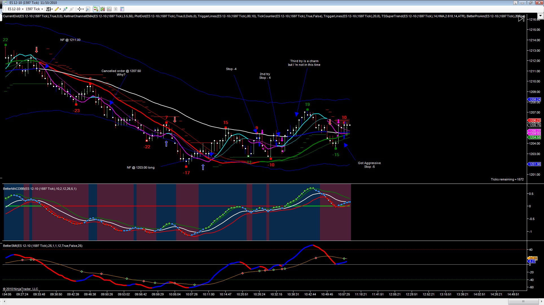Open the 1597 Tick interval dropdown
The height and width of the screenshot is (305, 544).
click(x=34, y=9)
